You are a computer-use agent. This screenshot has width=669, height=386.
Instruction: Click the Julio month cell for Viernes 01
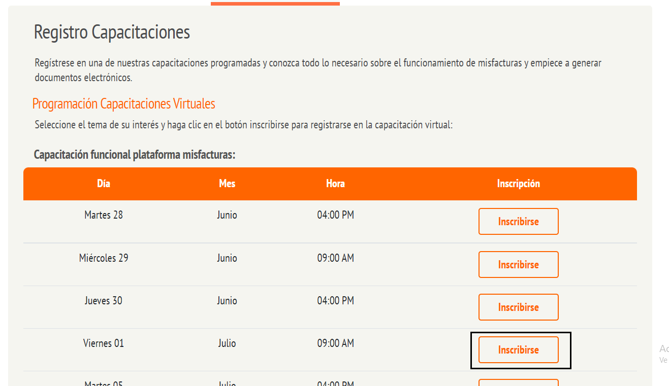tap(227, 343)
